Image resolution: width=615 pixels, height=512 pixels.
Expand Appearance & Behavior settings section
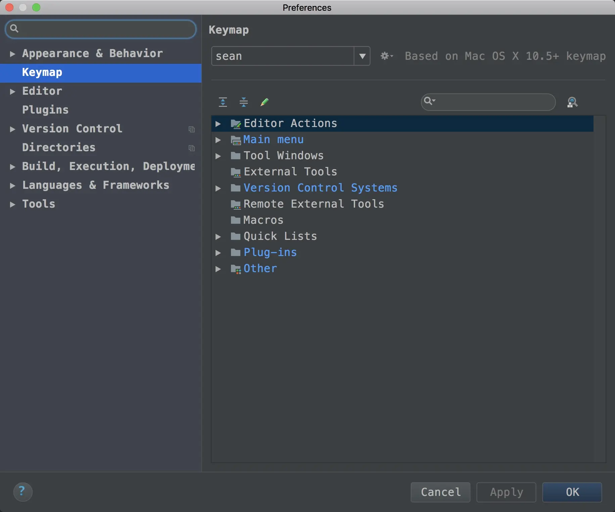point(12,54)
